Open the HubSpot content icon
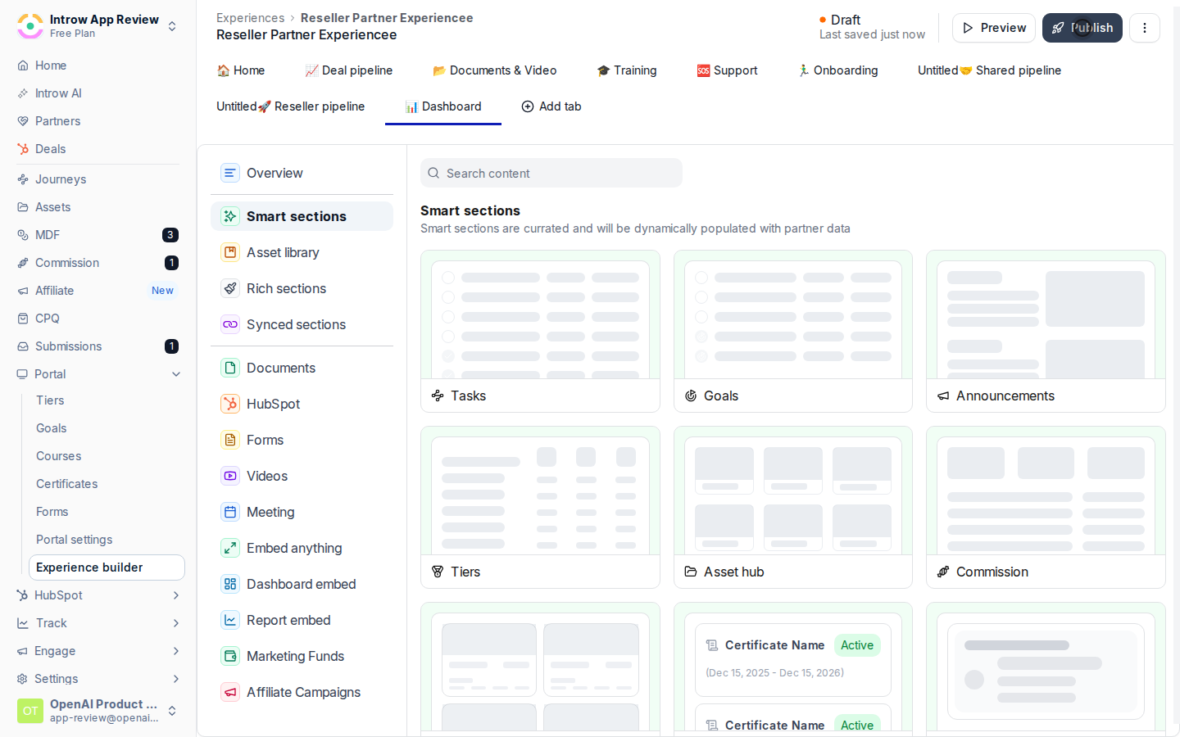The width and height of the screenshot is (1180, 737). [230, 404]
